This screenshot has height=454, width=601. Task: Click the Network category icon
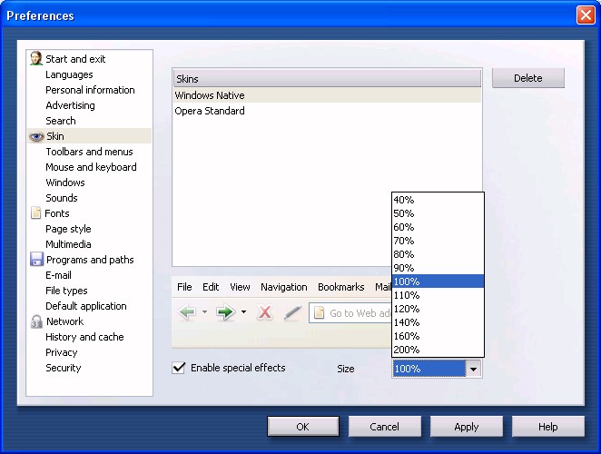(36, 321)
